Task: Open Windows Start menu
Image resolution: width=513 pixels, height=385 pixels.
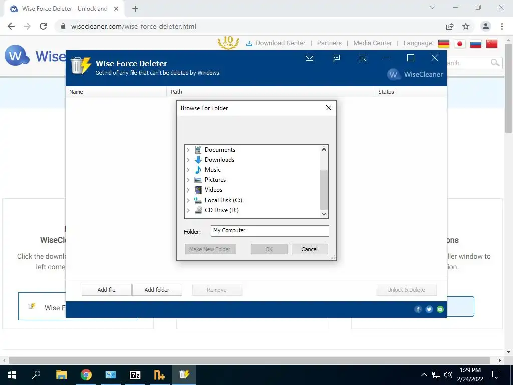Action: 12,375
